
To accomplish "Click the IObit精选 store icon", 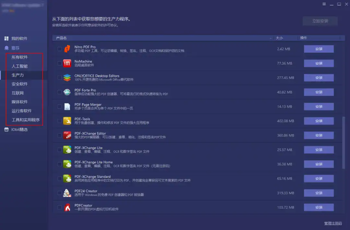I will click(x=6, y=129).
